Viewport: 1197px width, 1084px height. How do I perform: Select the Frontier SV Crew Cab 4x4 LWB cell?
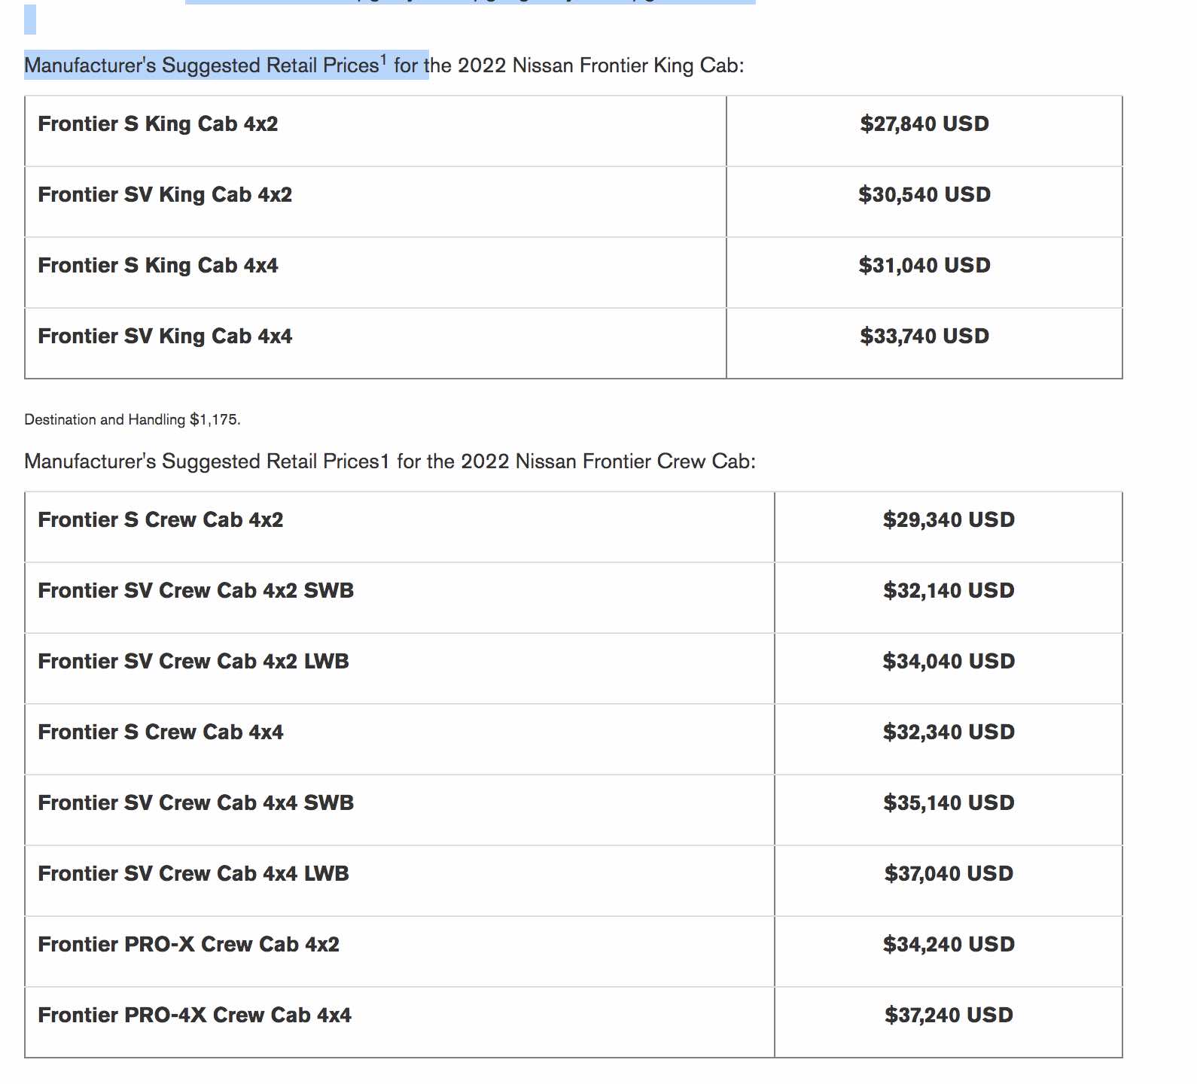(x=193, y=874)
